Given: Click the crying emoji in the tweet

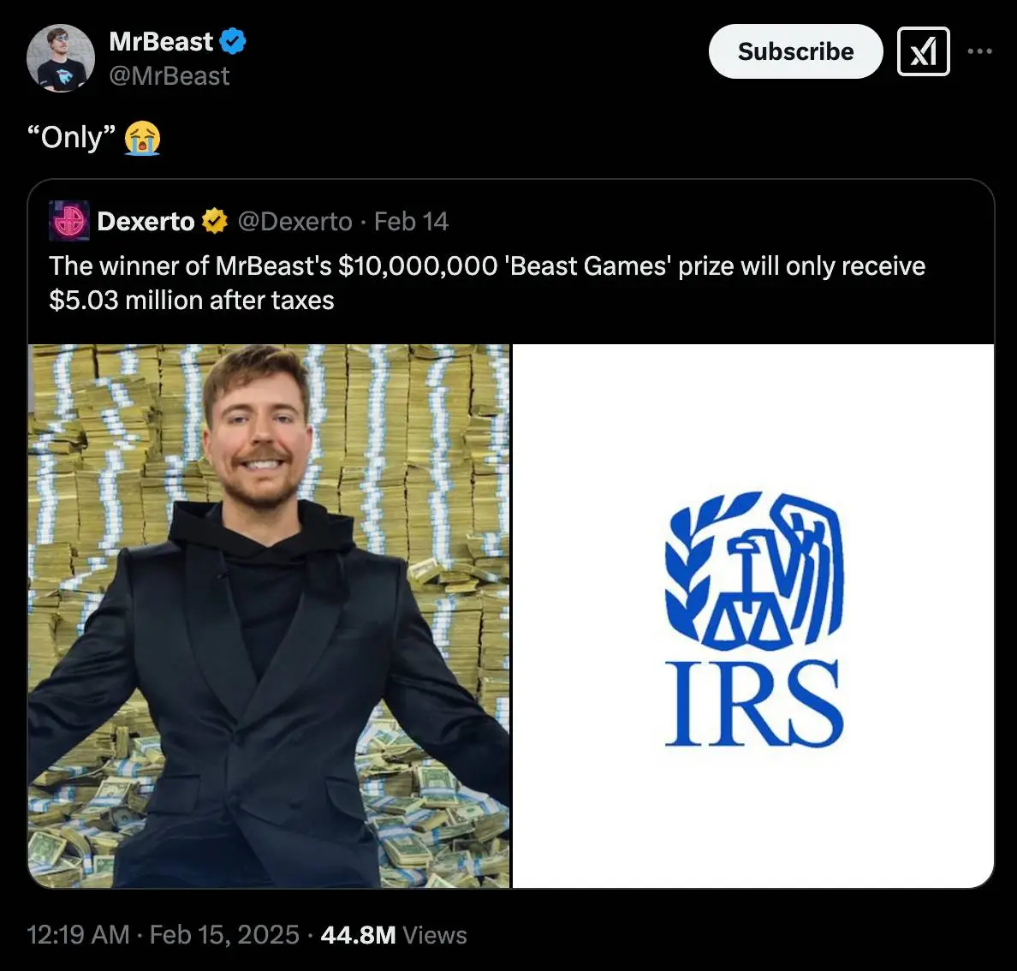Looking at the screenshot, I should click(140, 136).
